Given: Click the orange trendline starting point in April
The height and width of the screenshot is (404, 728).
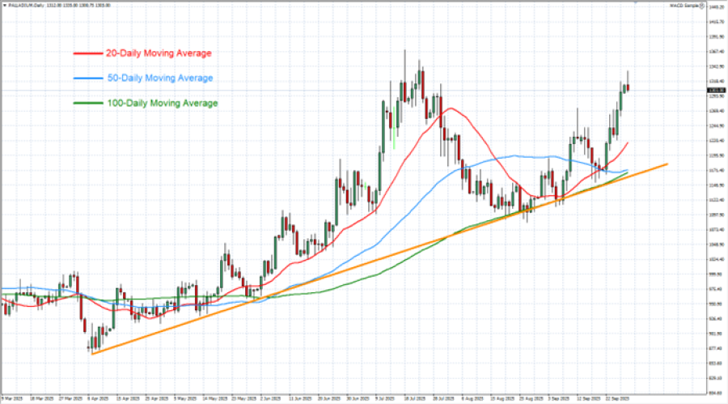Looking at the screenshot, I should [x=92, y=354].
